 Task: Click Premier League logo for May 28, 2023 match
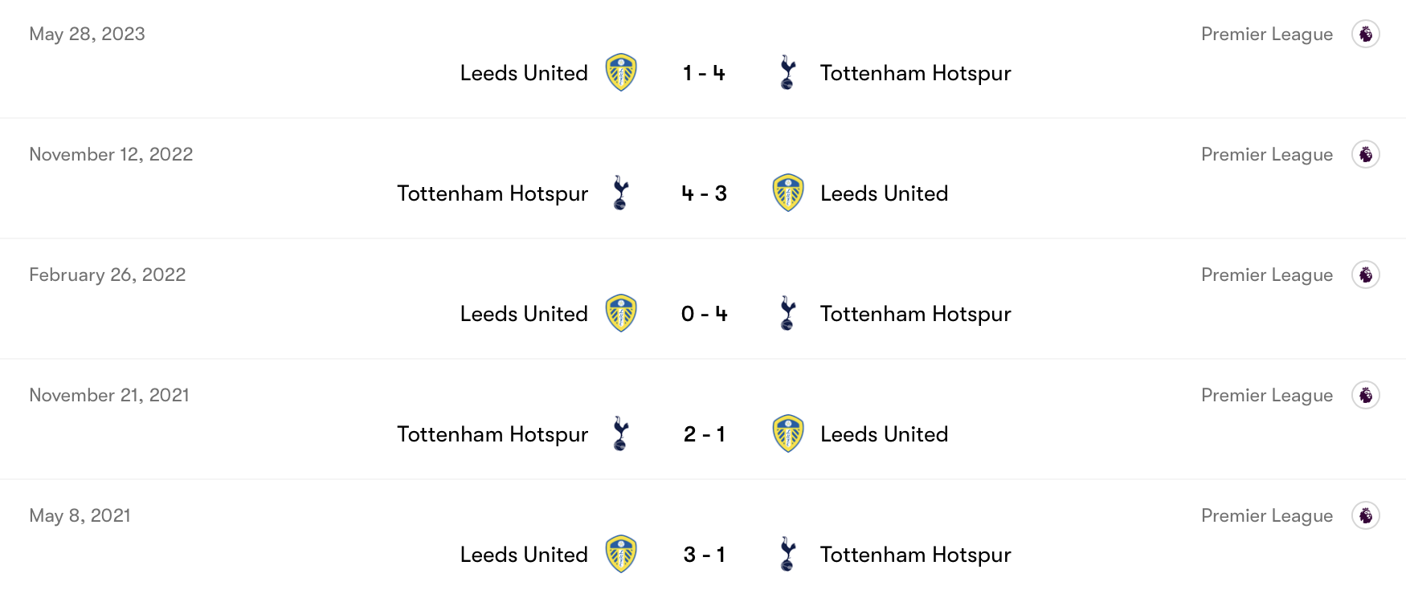coord(1365,34)
